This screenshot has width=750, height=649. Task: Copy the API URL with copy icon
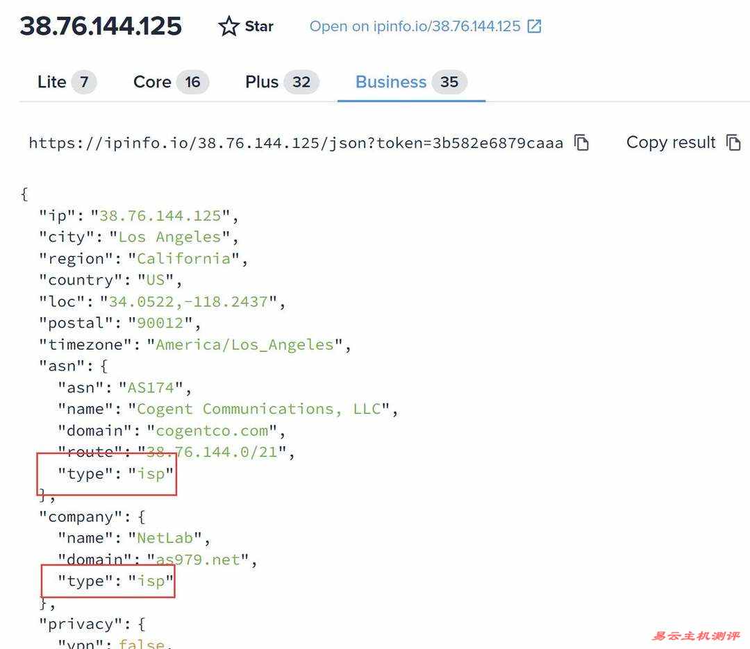click(x=581, y=143)
